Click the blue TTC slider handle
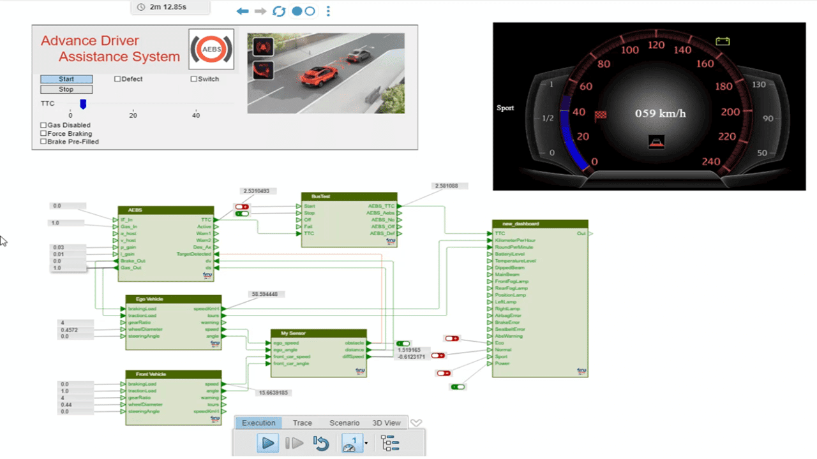The width and height of the screenshot is (817, 459). (83, 104)
